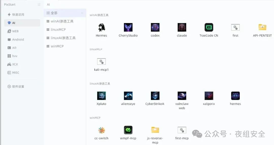Launch the vulnclaw web icon
Screen dimensions: 274x145
pos(182,96)
